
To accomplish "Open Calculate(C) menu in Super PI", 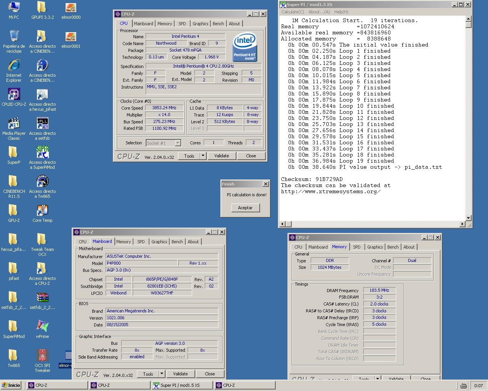I will (x=293, y=12).
